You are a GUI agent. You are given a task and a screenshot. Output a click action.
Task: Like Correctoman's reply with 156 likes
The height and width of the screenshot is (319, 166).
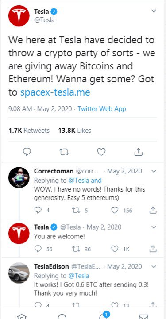click(115, 210)
